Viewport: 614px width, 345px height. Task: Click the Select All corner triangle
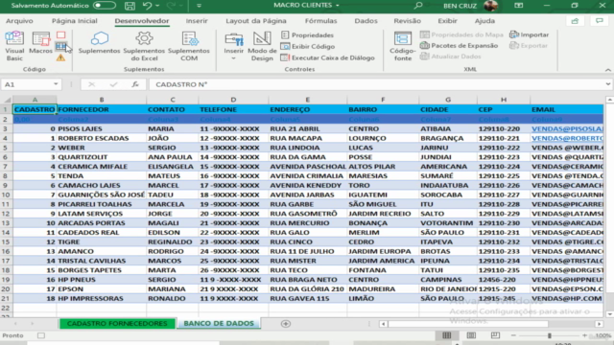[x=7, y=100]
